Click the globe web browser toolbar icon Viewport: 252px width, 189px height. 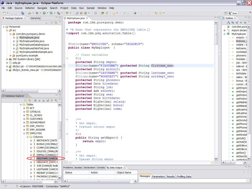(135, 13)
